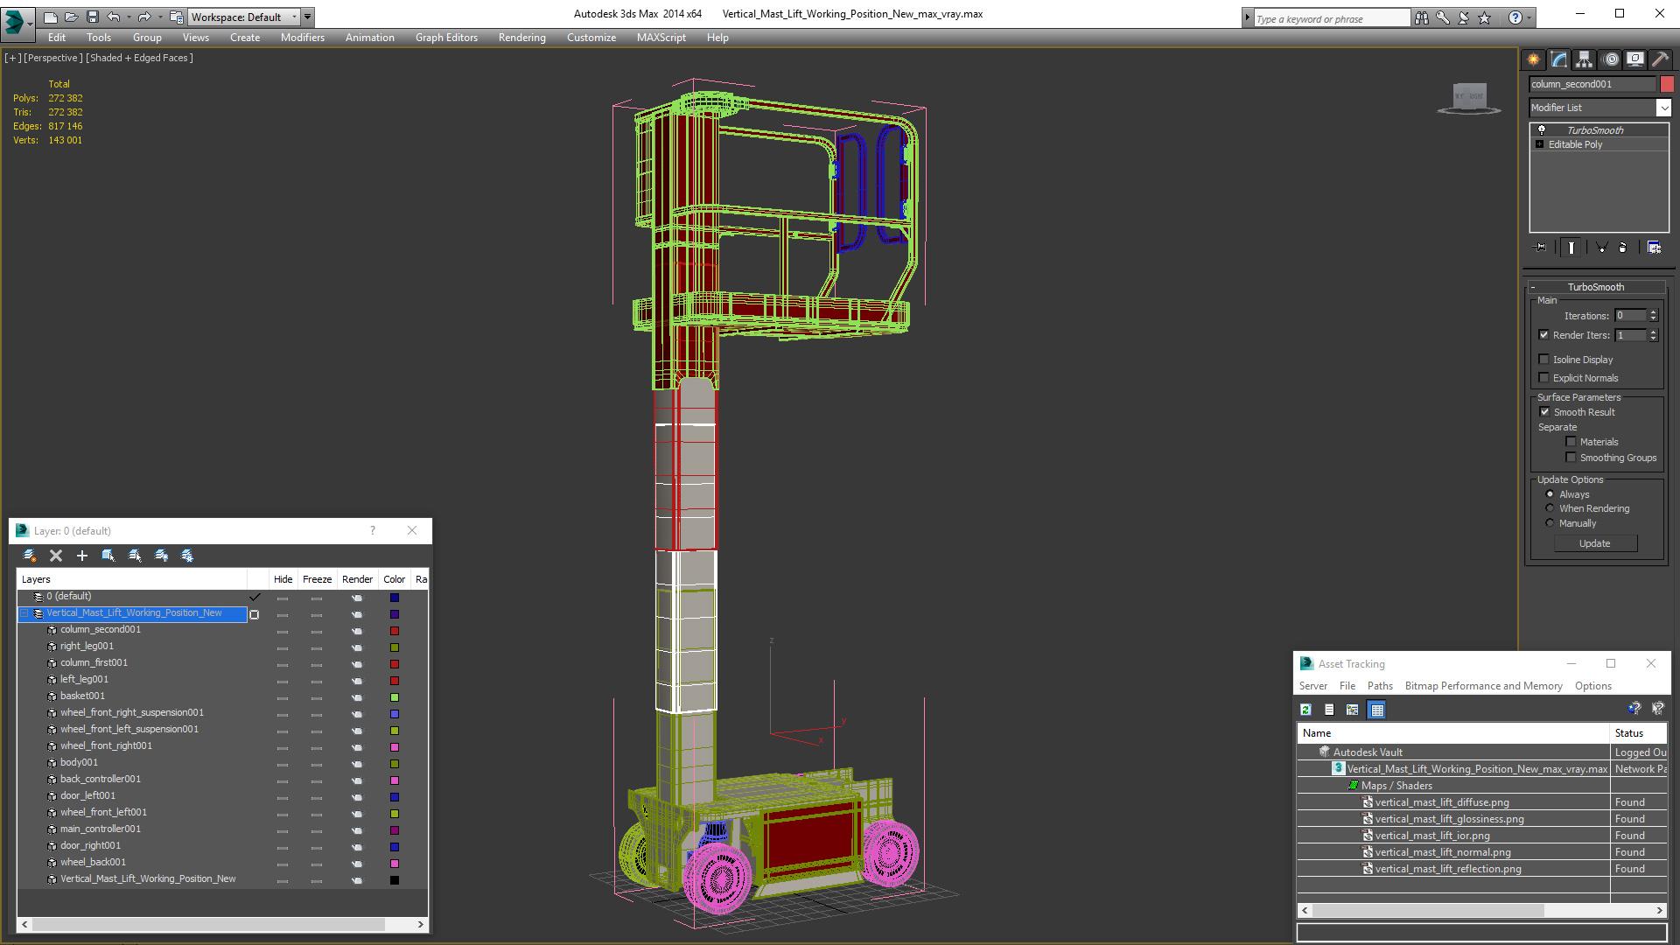Click Refresh icon in Asset Tracking
The width and height of the screenshot is (1680, 945).
pyautogui.click(x=1305, y=710)
